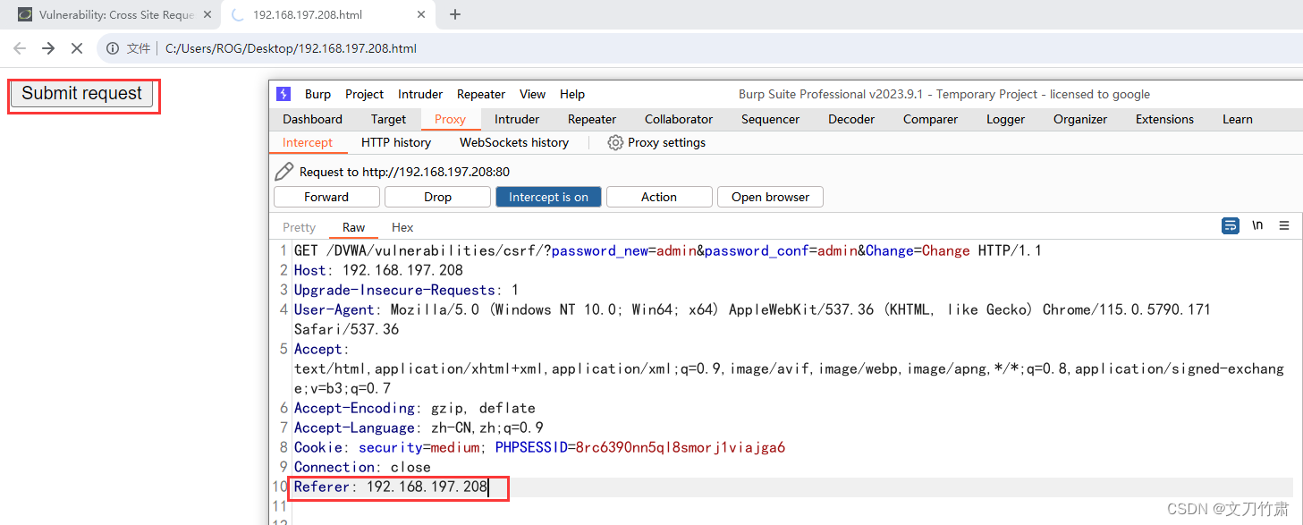Open Proxy settings via the gear icon

(615, 142)
